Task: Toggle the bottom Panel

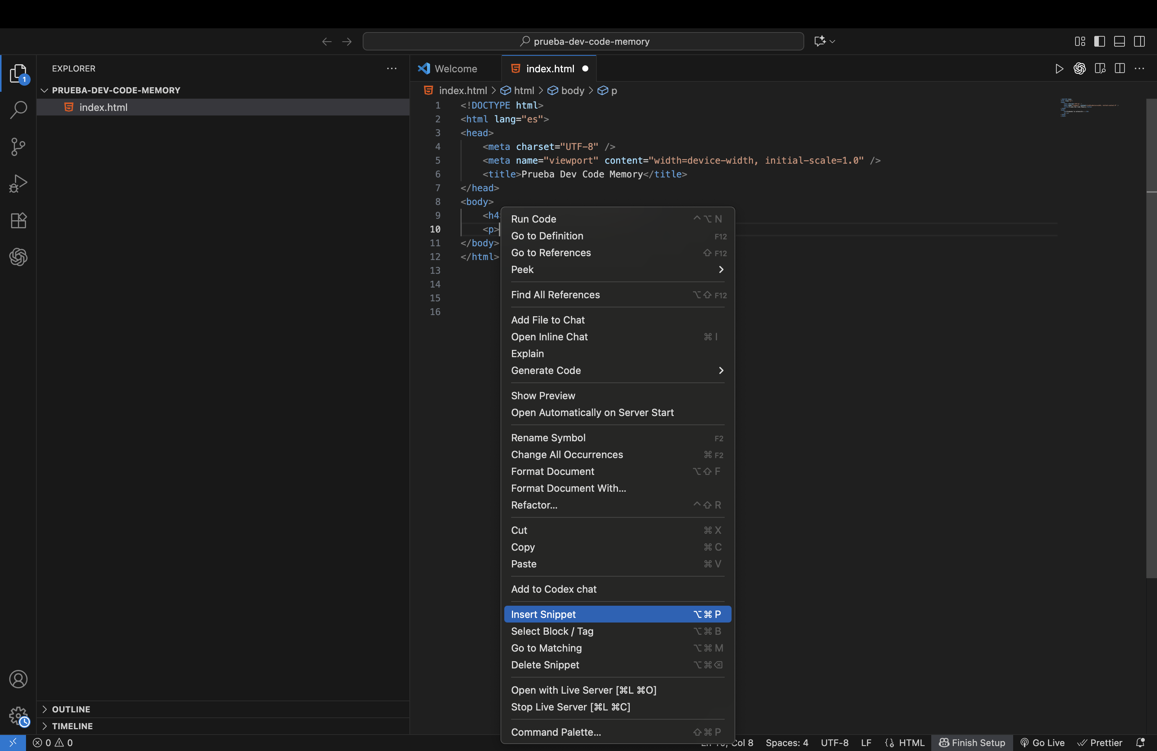Action: [1119, 42]
